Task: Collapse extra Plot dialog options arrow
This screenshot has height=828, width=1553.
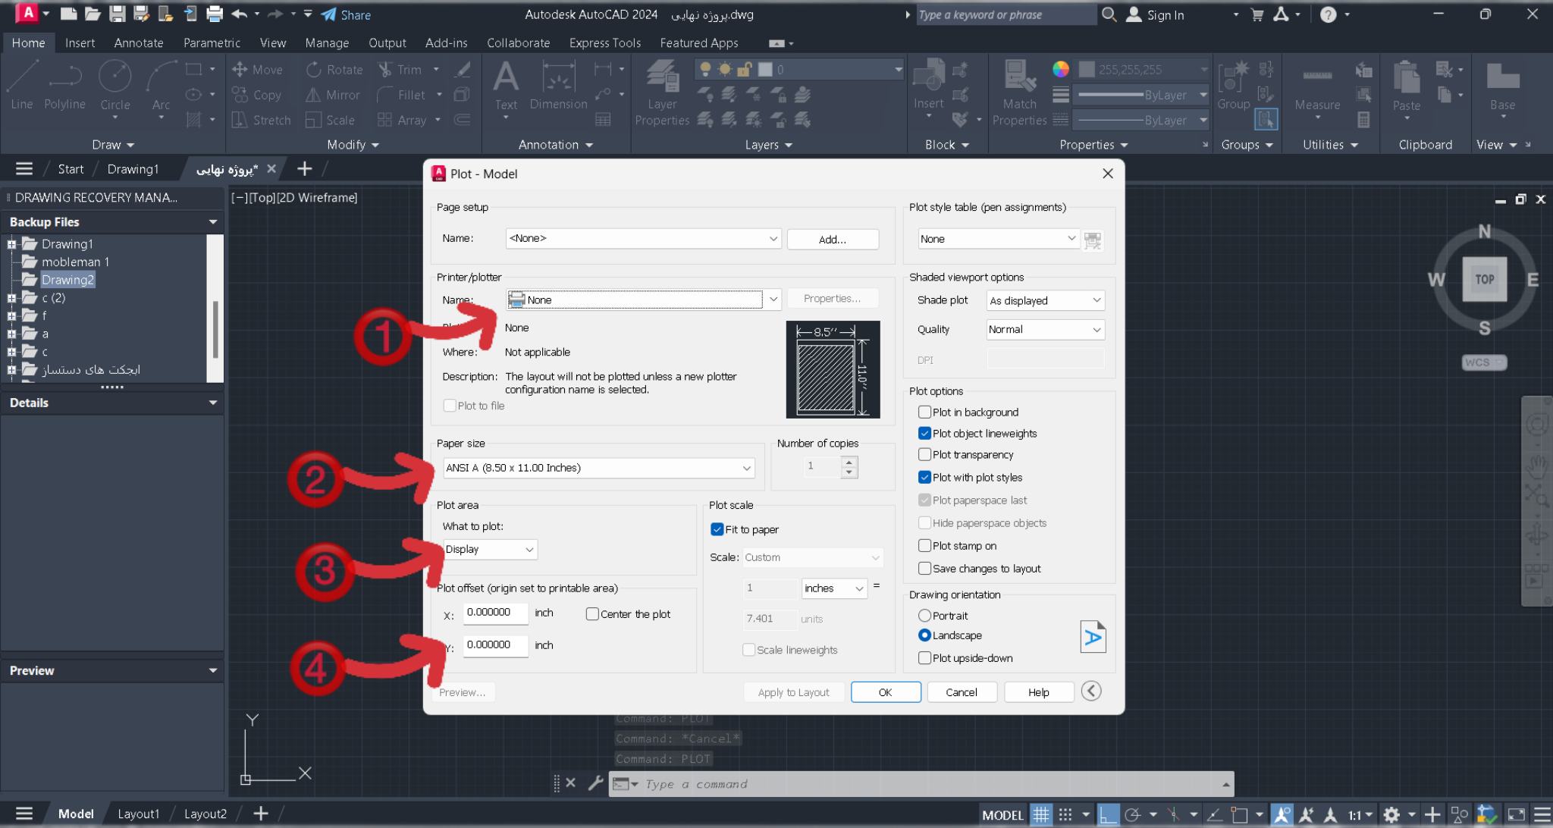Action: coord(1091,691)
